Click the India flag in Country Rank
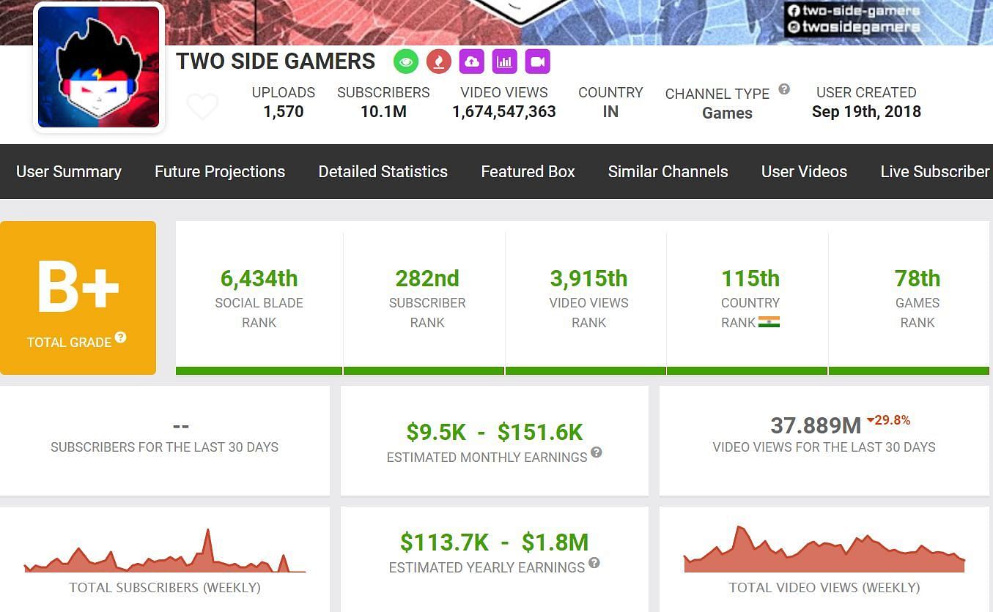Image resolution: width=993 pixels, height=612 pixels. click(769, 322)
